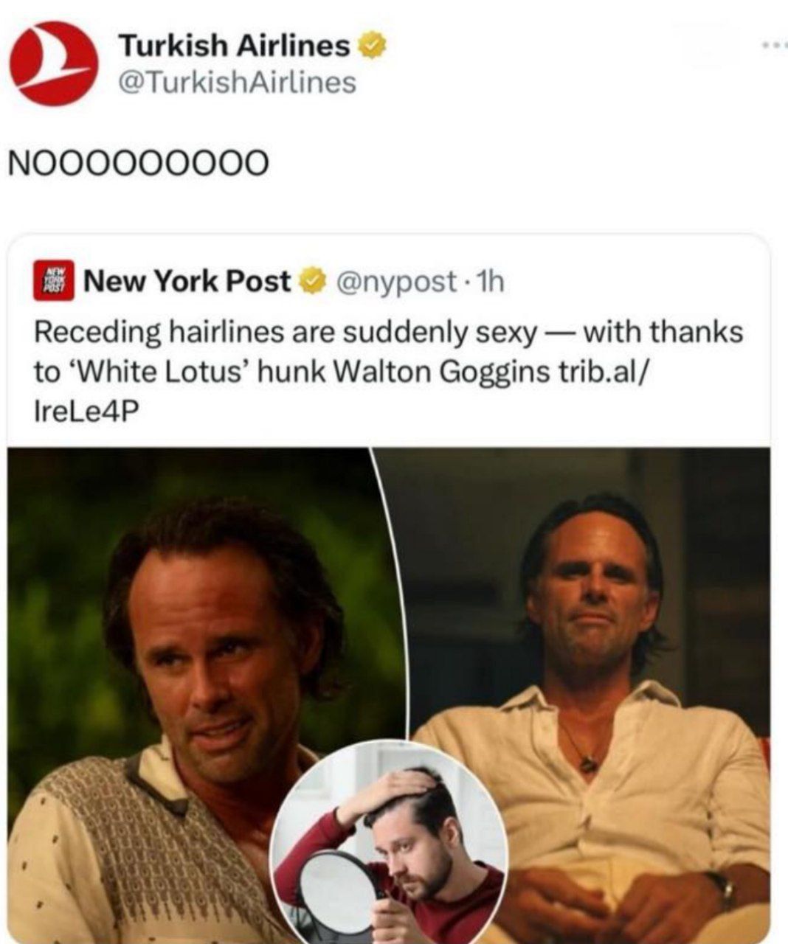Click the Turkish Airlines gold verified badge
The width and height of the screenshot is (788, 944).
tap(372, 46)
